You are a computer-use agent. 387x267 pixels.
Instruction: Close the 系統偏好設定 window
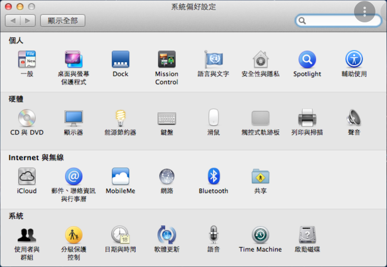(x=8, y=7)
